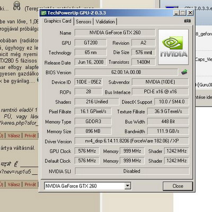Switch to the Sensors tab
The height and width of the screenshot is (212, 212).
point(84,22)
